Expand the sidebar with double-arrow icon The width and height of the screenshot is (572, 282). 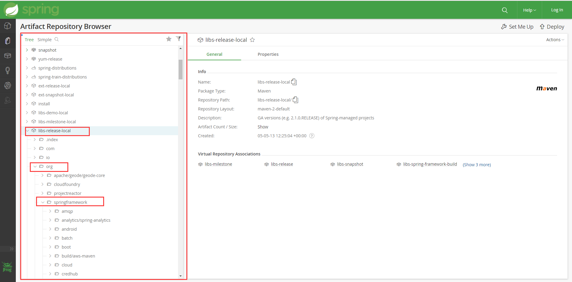coord(12,249)
